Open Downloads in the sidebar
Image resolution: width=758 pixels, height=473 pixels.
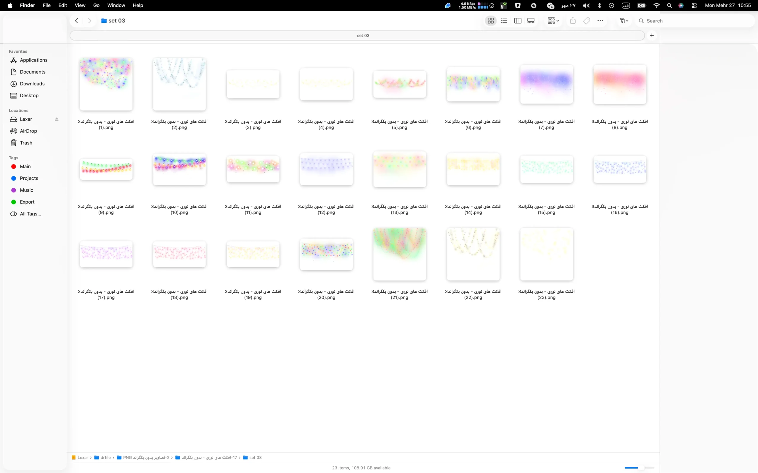point(32,84)
